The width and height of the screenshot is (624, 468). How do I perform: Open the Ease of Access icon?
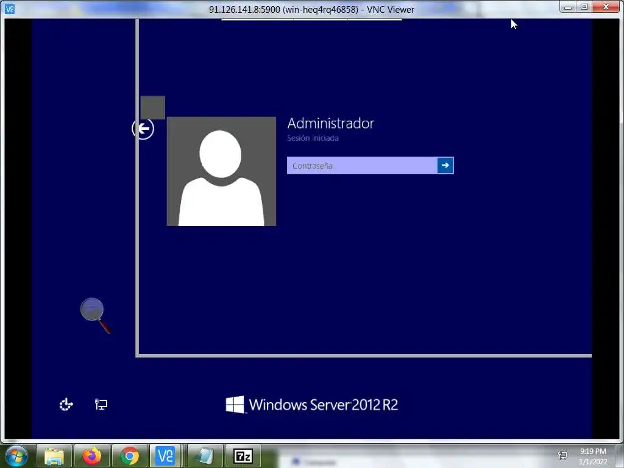[x=66, y=405]
